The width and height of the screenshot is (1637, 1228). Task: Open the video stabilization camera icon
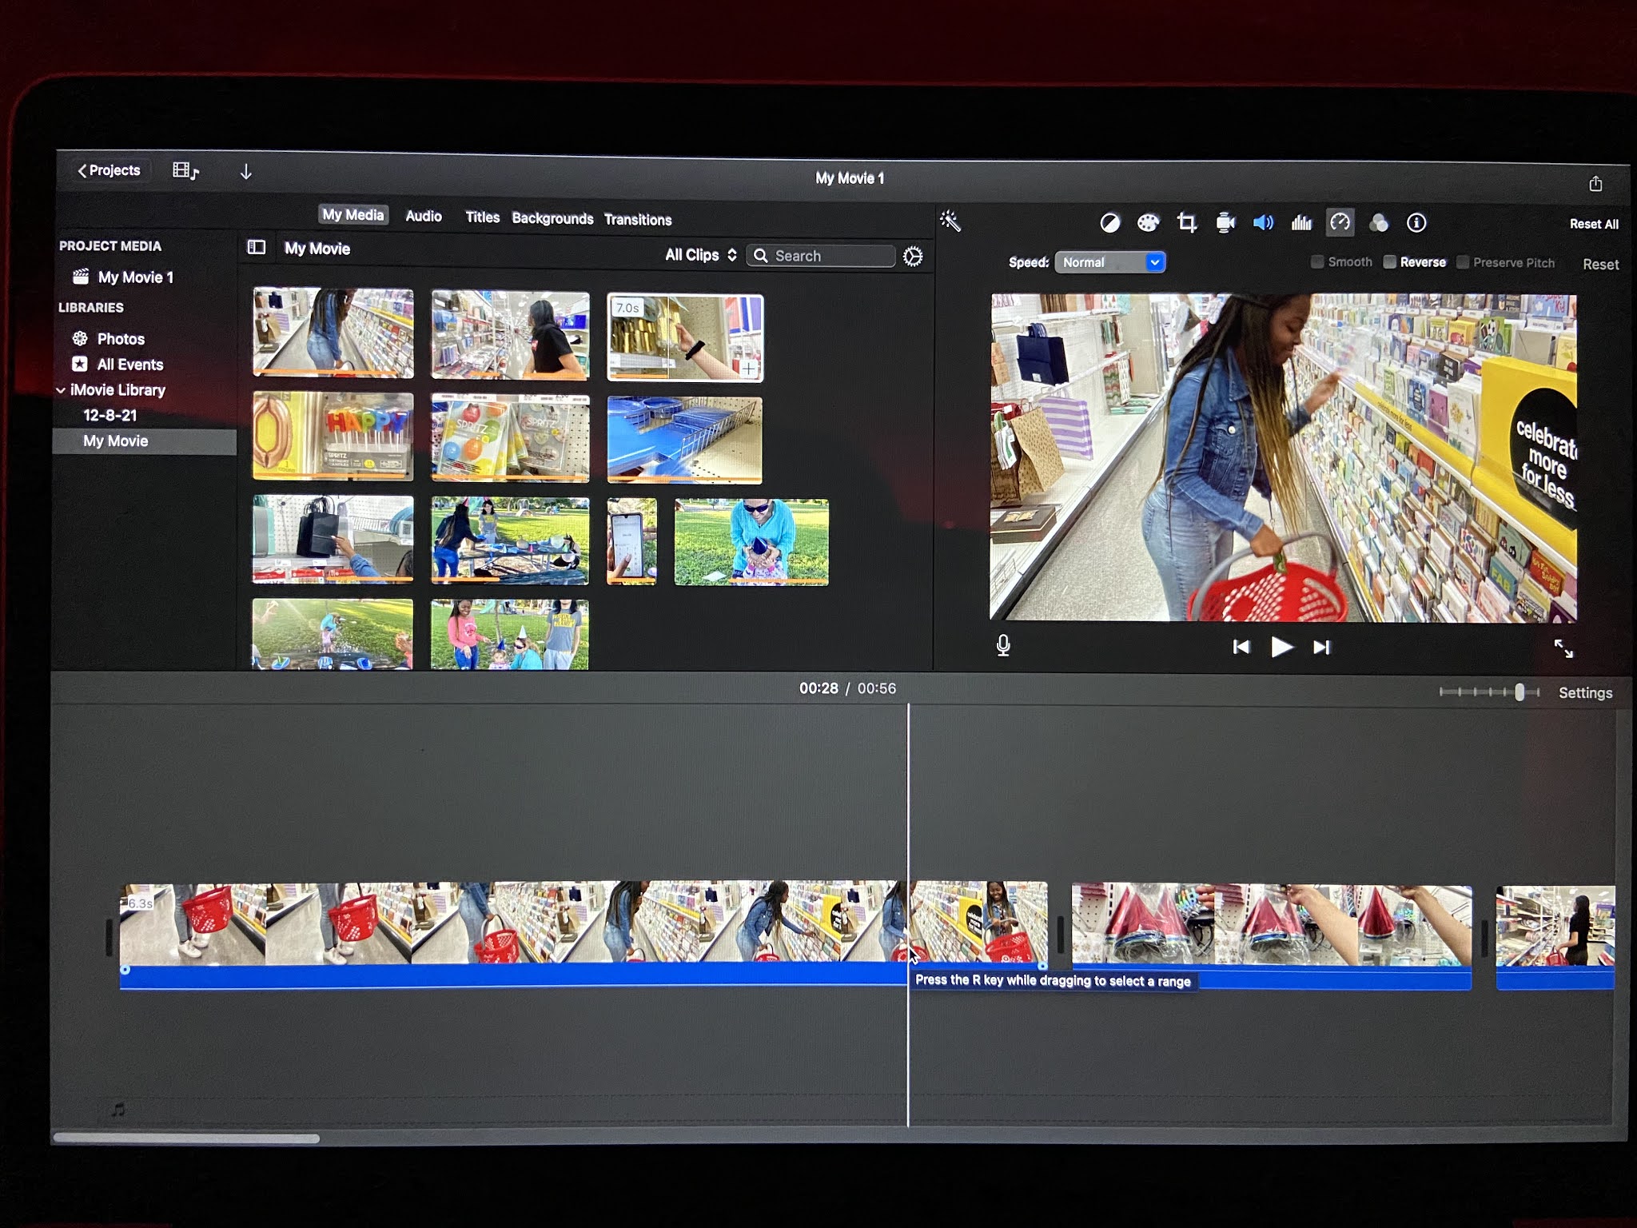[1225, 223]
